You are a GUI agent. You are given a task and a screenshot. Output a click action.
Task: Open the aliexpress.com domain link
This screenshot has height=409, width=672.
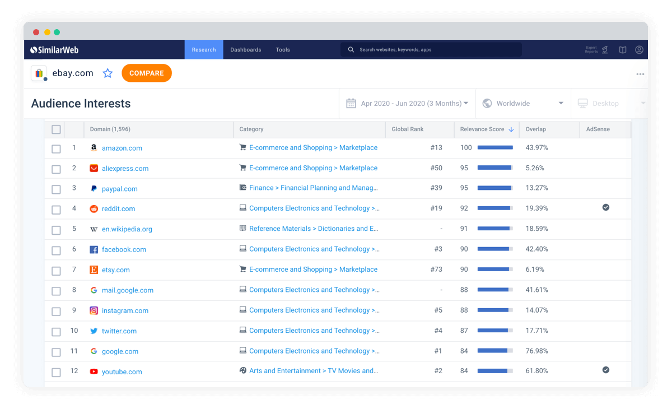125,169
